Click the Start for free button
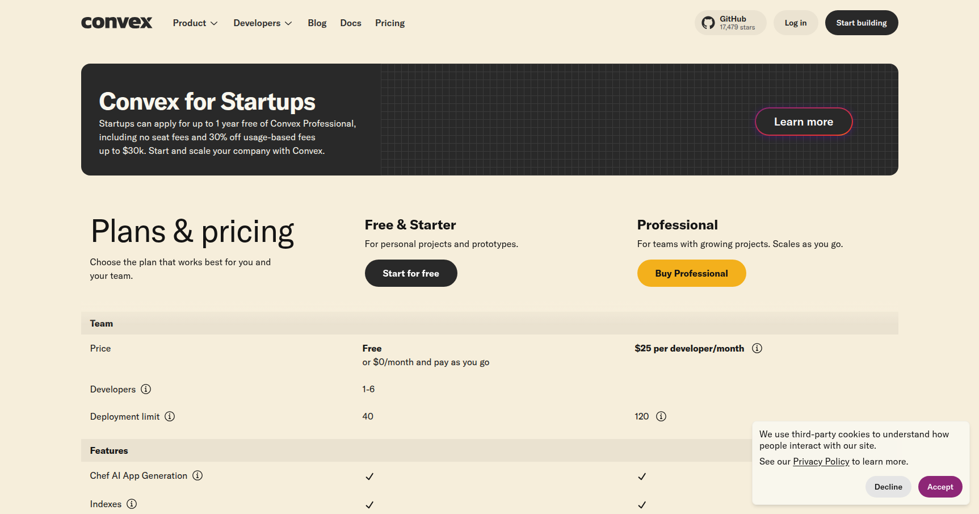The height and width of the screenshot is (514, 979). click(410, 273)
